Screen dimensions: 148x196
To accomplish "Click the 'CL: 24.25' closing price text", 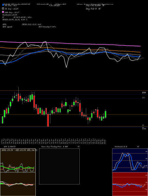I will tap(54, 5).
